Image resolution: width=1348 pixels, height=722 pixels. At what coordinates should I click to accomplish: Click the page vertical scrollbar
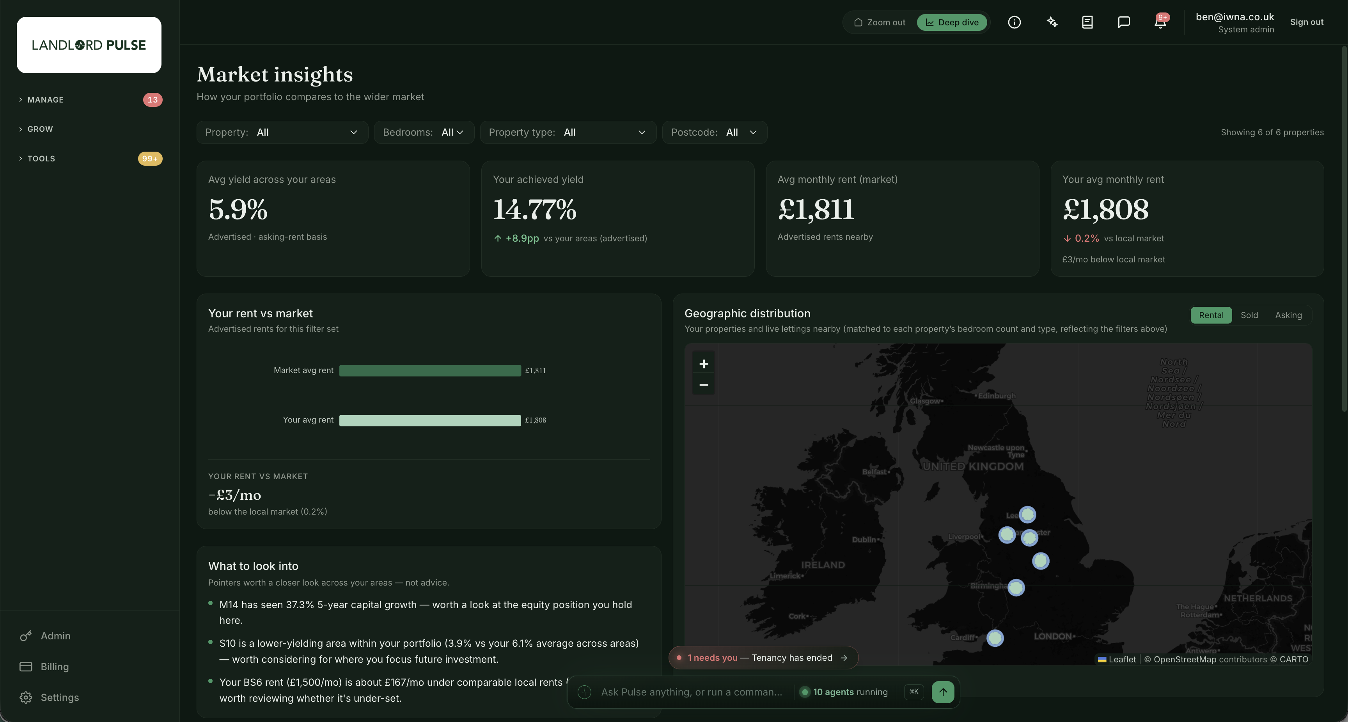click(x=1344, y=228)
